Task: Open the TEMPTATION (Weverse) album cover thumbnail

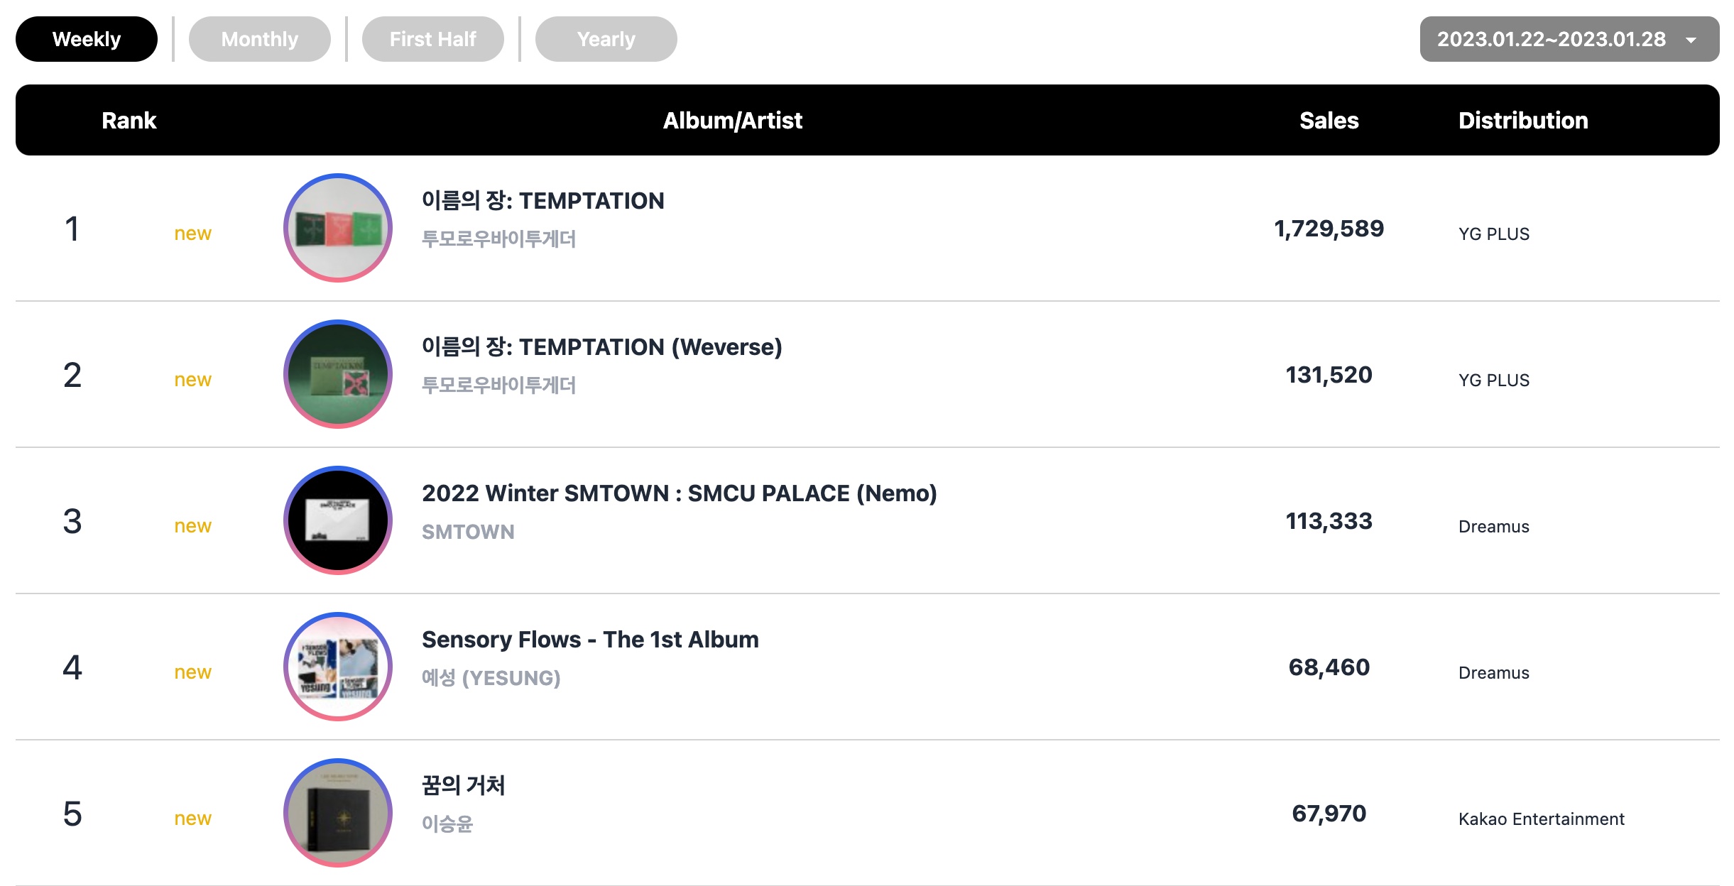Action: click(338, 374)
